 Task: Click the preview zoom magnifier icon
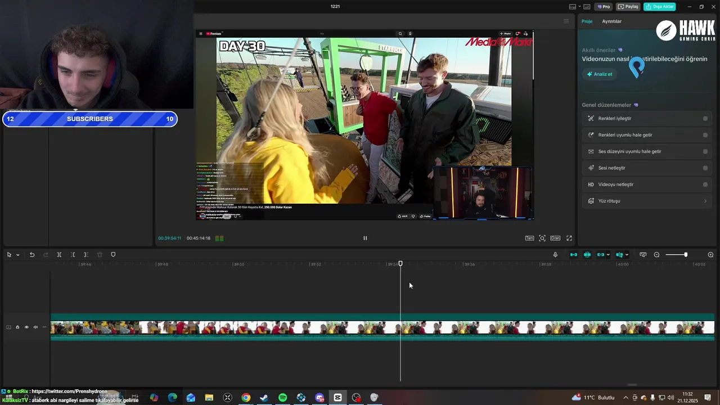542,238
